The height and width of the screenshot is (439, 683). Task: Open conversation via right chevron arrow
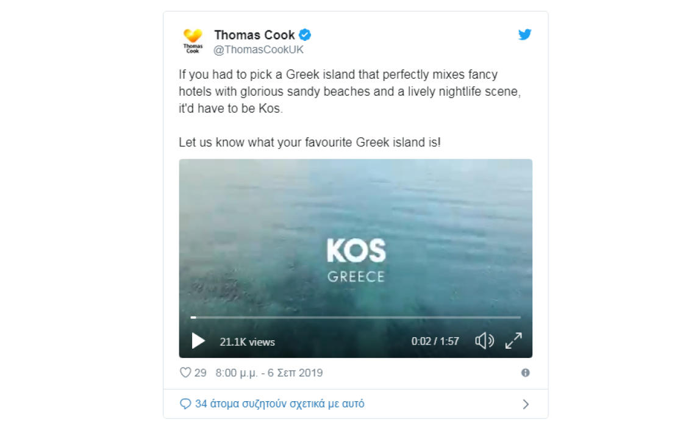(x=526, y=404)
